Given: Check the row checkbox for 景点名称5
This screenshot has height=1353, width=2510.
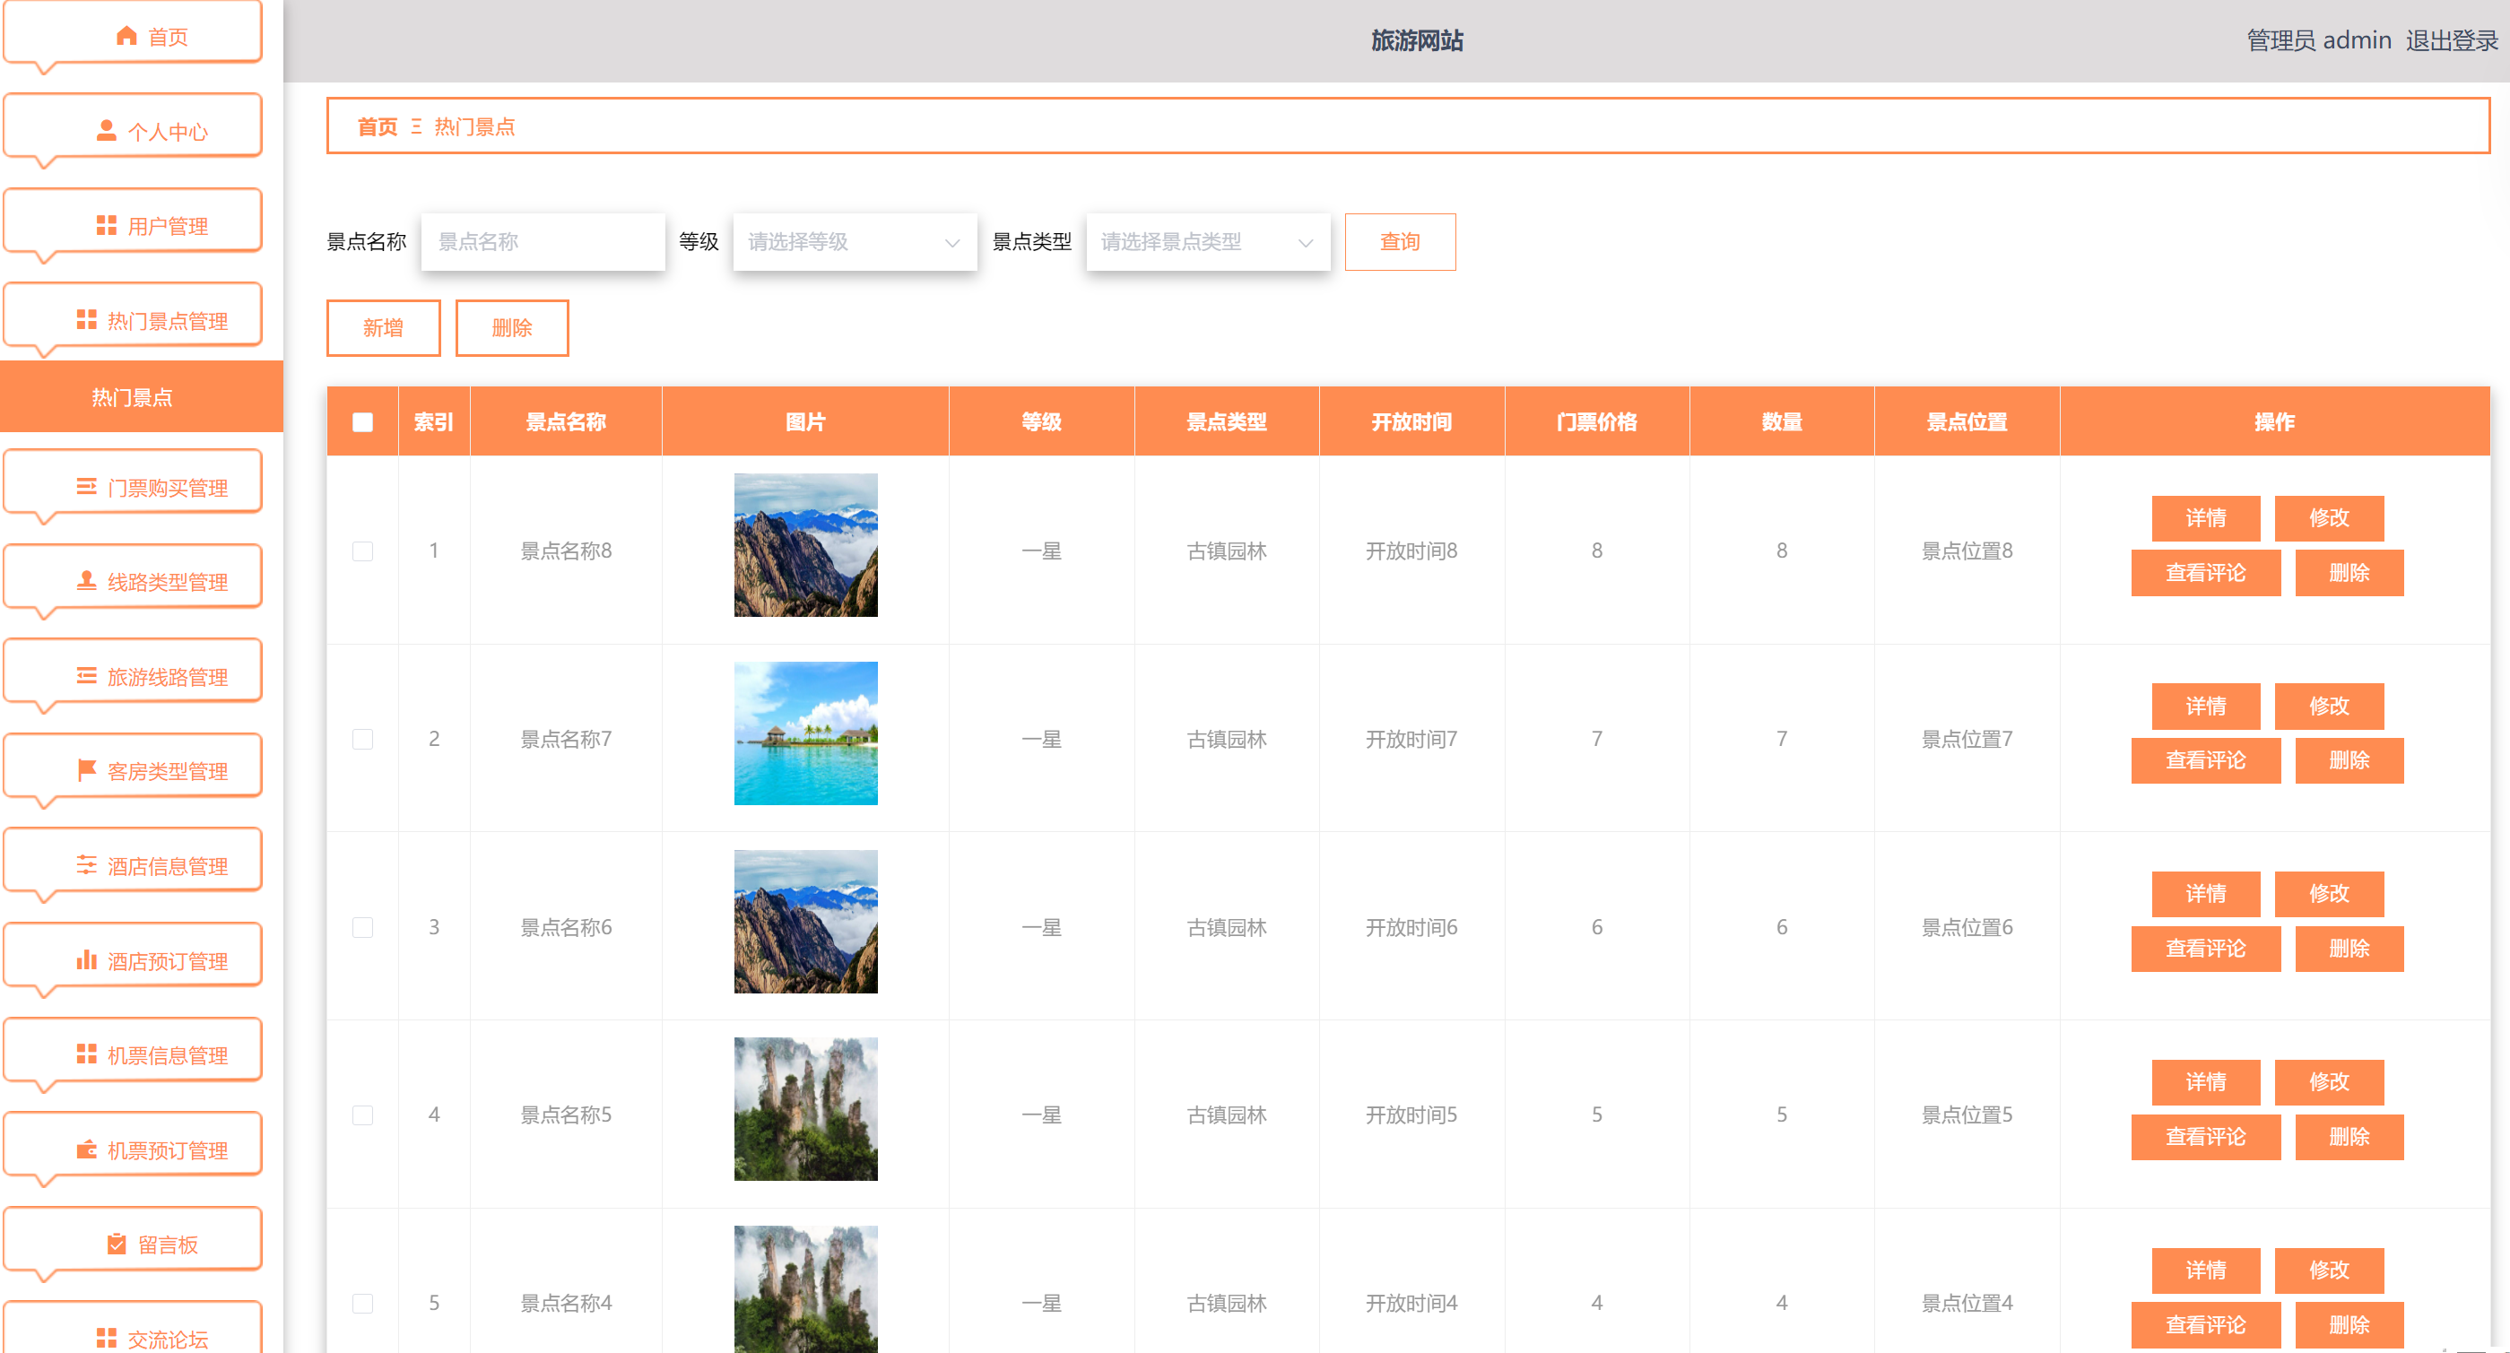Looking at the screenshot, I should pyautogui.click(x=362, y=1114).
